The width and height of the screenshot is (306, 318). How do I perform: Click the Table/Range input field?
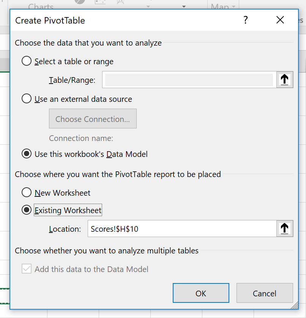tap(189, 79)
